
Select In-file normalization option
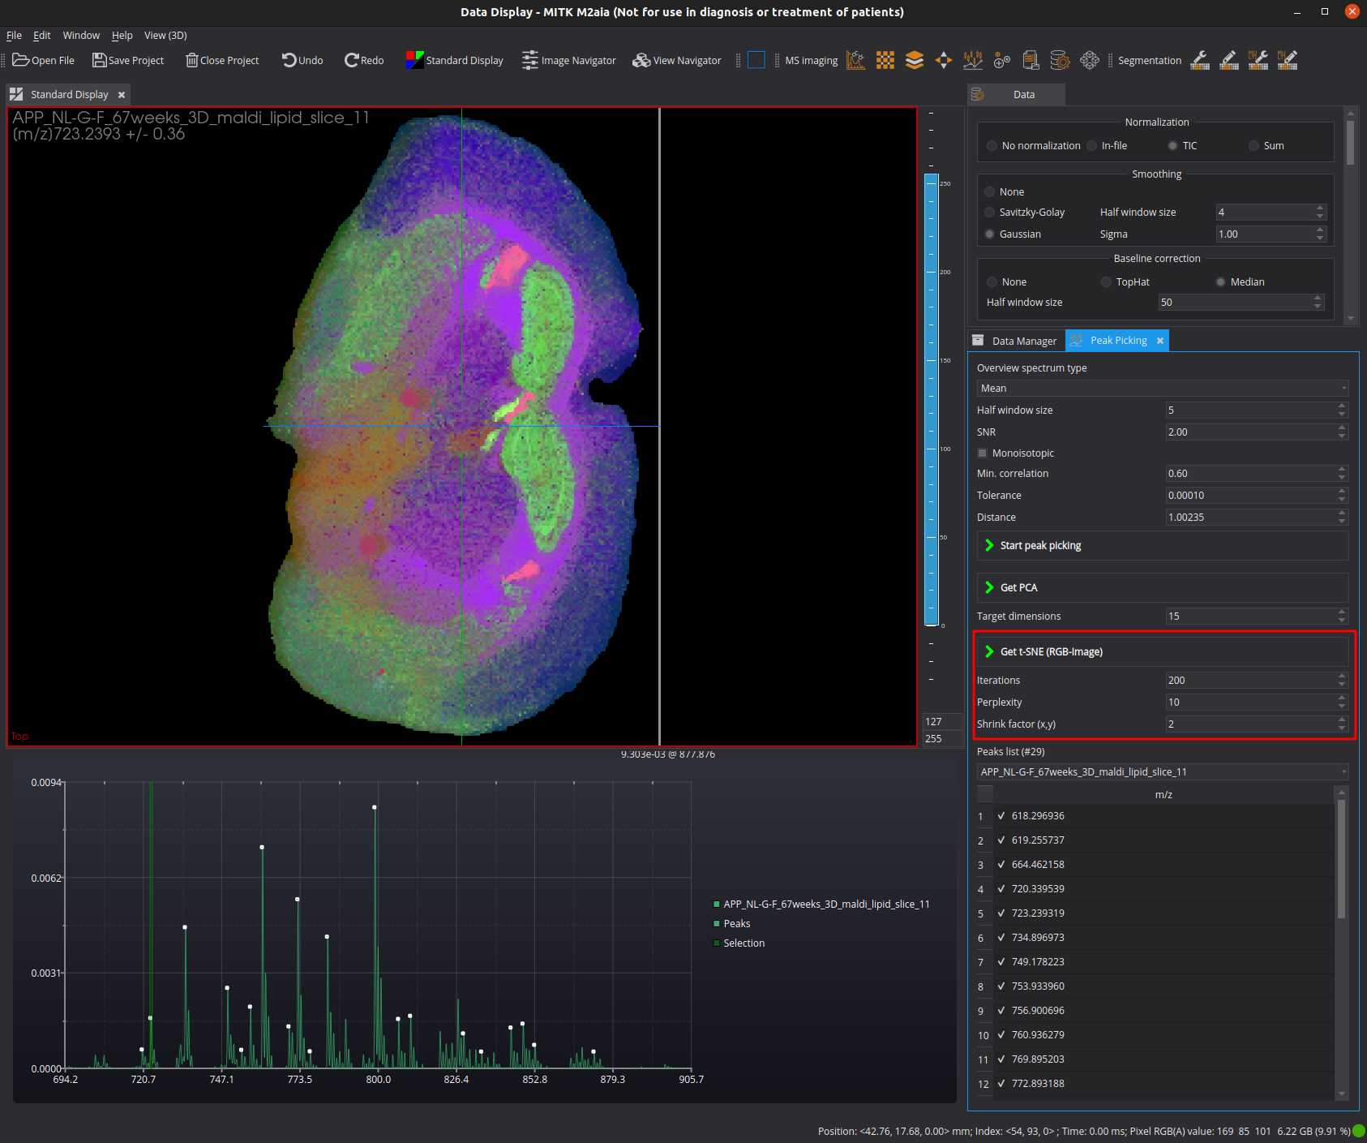1092,146
